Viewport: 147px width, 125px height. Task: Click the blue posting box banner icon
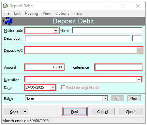[x=8, y=21]
